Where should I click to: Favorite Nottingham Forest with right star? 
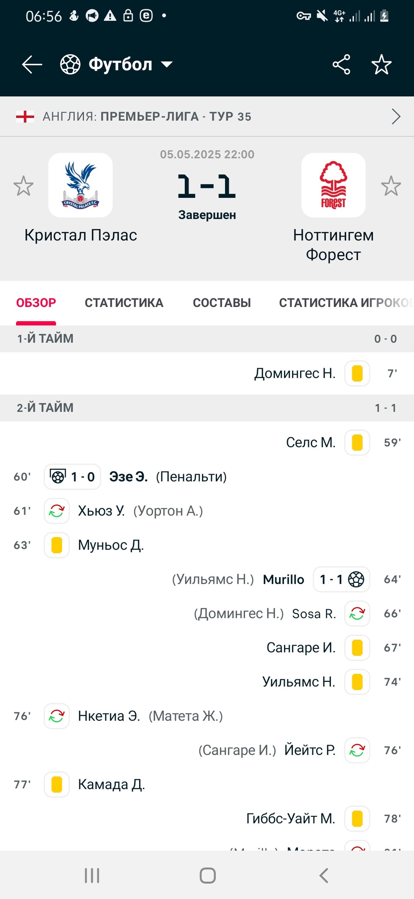coord(391,186)
